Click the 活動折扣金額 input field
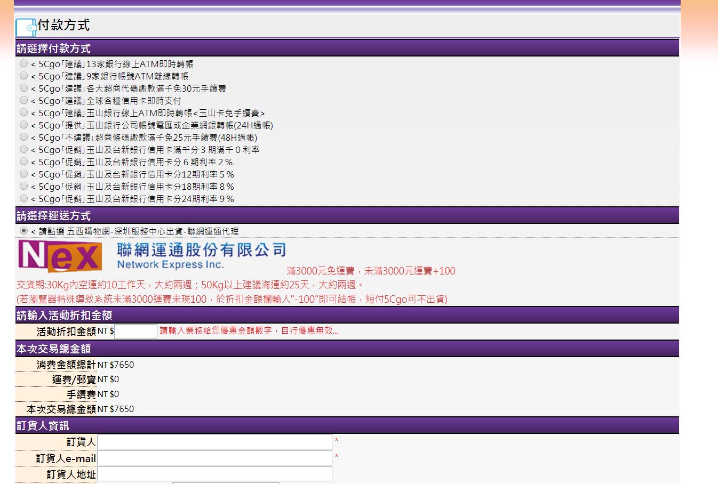718x484 pixels. [135, 332]
